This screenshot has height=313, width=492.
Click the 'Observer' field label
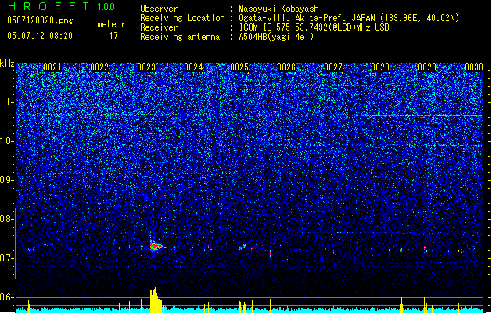click(x=159, y=9)
